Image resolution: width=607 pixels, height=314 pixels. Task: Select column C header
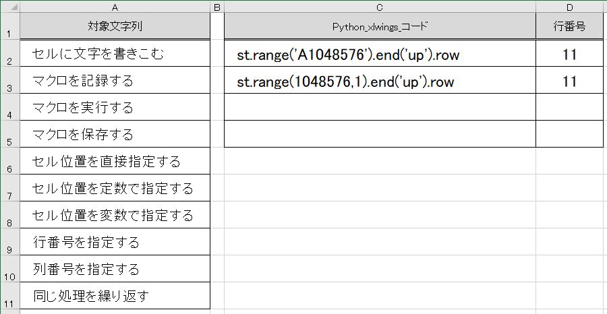pos(380,7)
